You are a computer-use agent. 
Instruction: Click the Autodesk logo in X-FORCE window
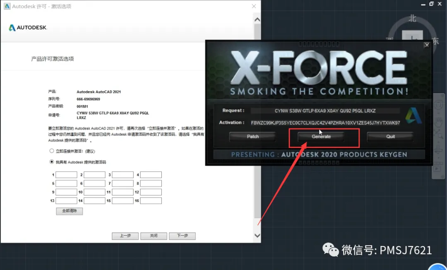coord(413,116)
